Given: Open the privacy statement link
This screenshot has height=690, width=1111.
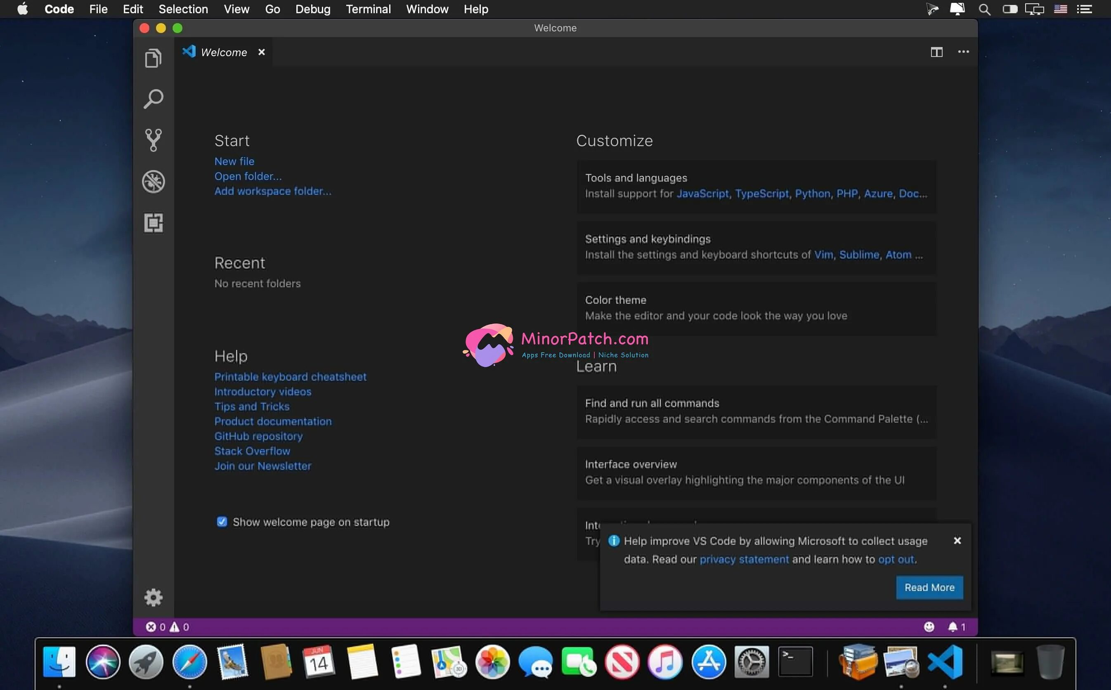Looking at the screenshot, I should pyautogui.click(x=744, y=559).
